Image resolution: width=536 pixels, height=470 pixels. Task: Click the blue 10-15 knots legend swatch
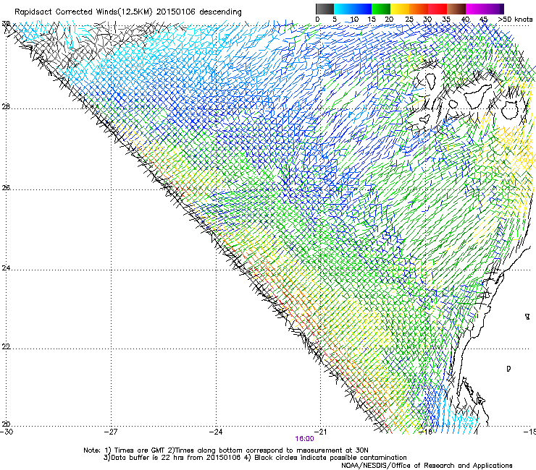click(362, 9)
